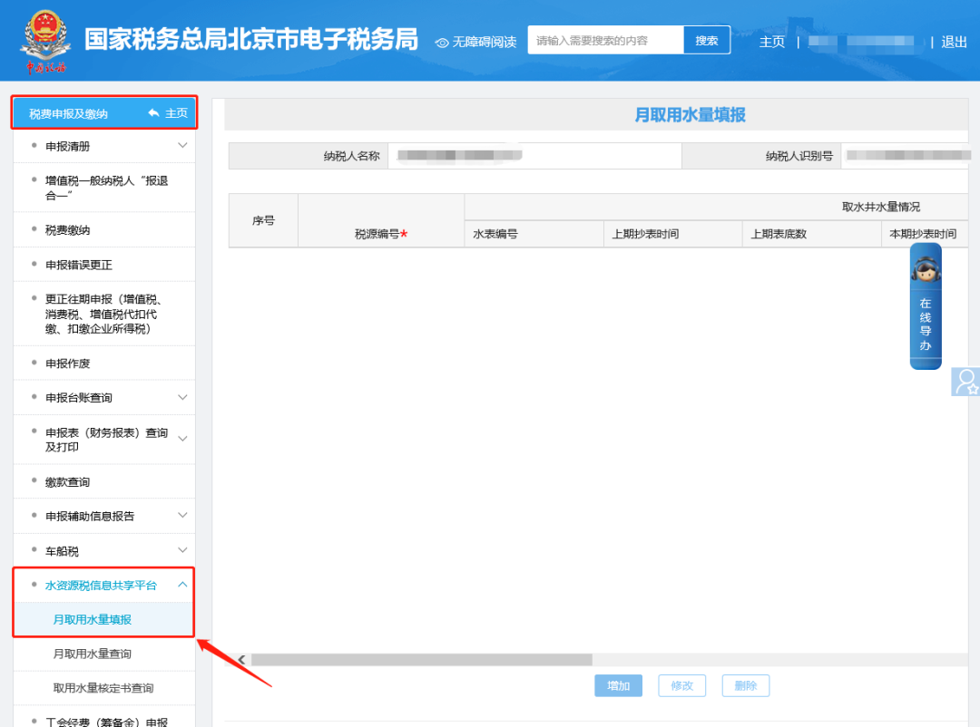Image resolution: width=980 pixels, height=727 pixels.
Task: Click the 上期表底数 column header
Action: (x=812, y=234)
